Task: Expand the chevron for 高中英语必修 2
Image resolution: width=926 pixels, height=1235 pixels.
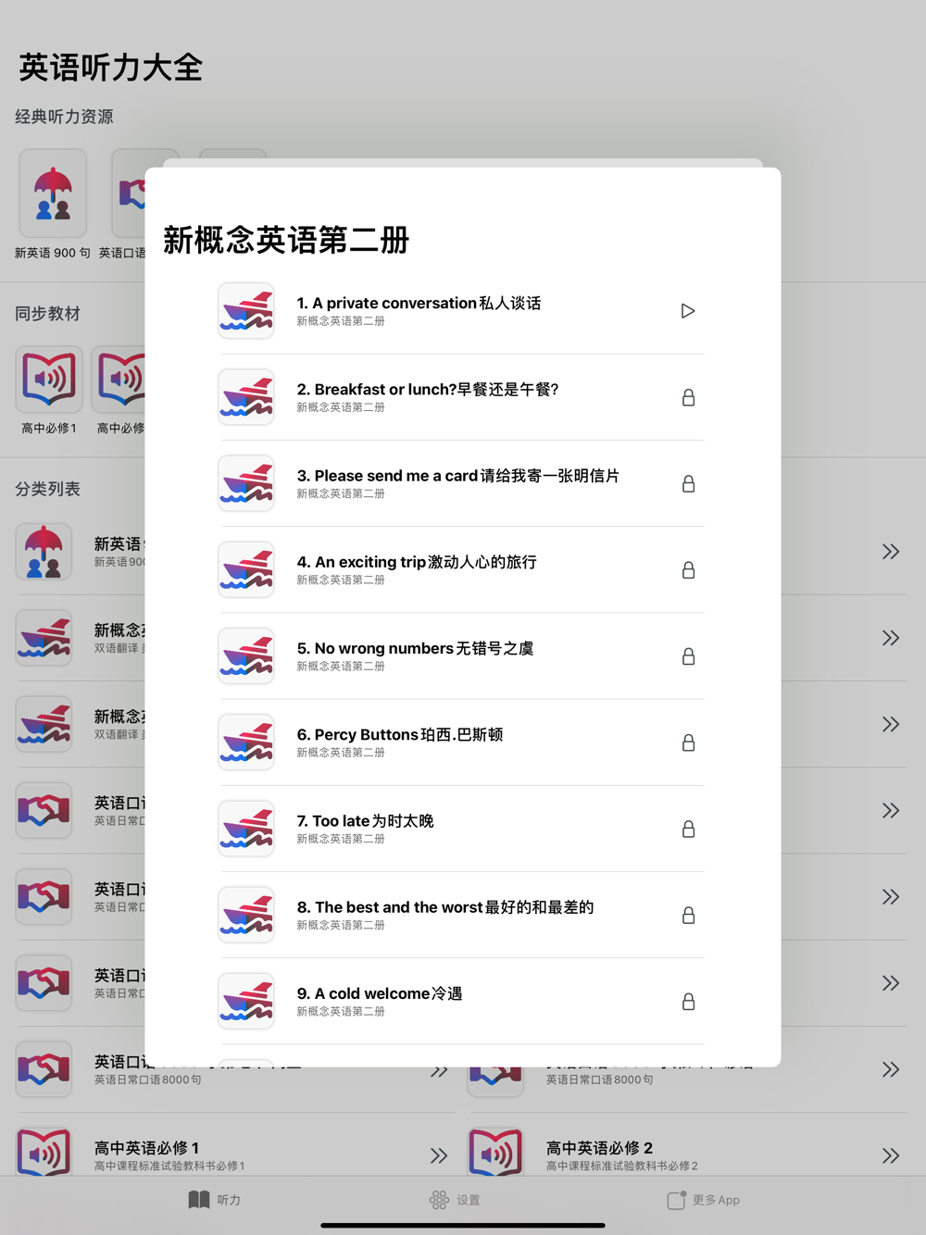Action: (x=891, y=1155)
